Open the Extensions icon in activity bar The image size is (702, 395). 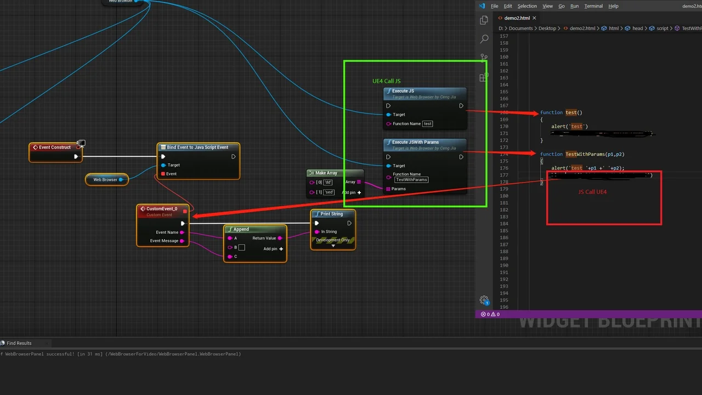483,77
